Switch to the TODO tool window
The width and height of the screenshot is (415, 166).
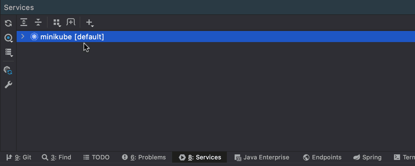[x=96, y=157]
